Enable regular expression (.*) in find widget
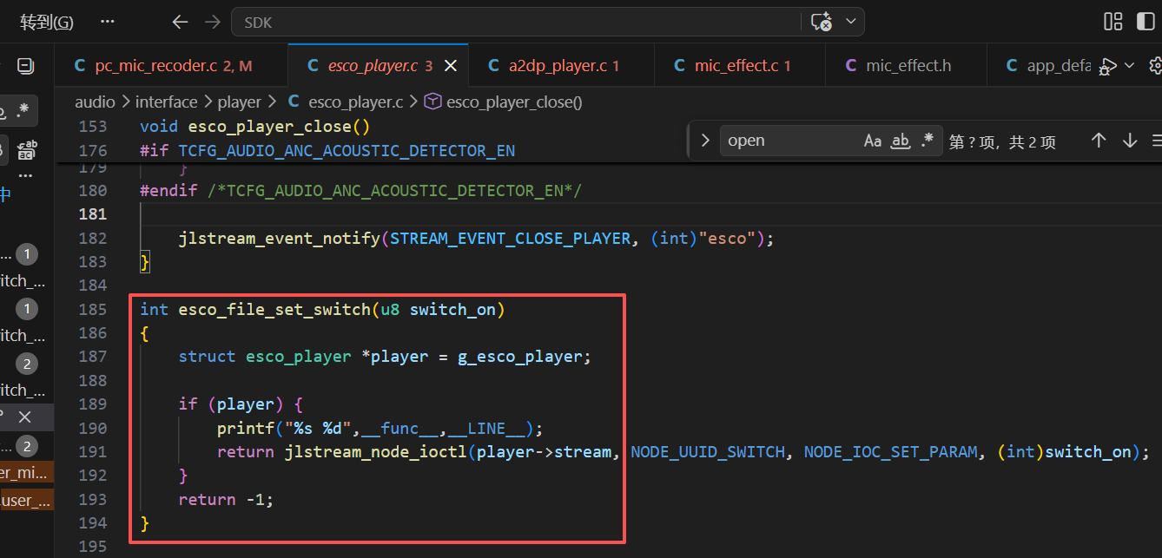This screenshot has height=558, width=1162. coord(928,141)
